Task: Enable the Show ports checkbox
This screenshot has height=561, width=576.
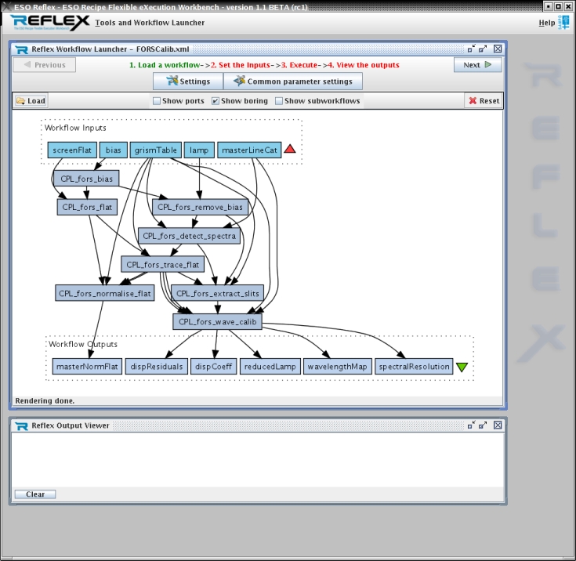Action: (x=157, y=101)
